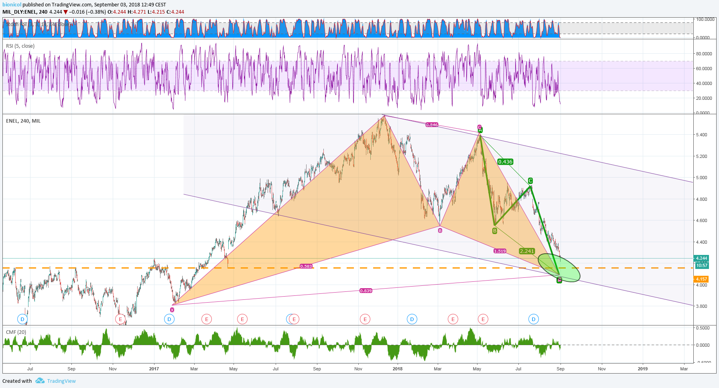Click the green B point label
The image size is (719, 388).
pyautogui.click(x=495, y=230)
